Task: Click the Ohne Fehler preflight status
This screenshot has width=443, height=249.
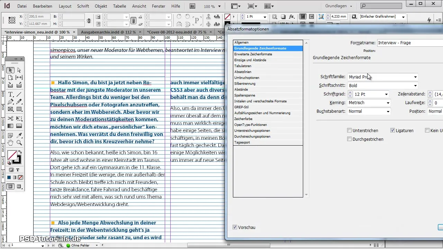Action: 80,246
